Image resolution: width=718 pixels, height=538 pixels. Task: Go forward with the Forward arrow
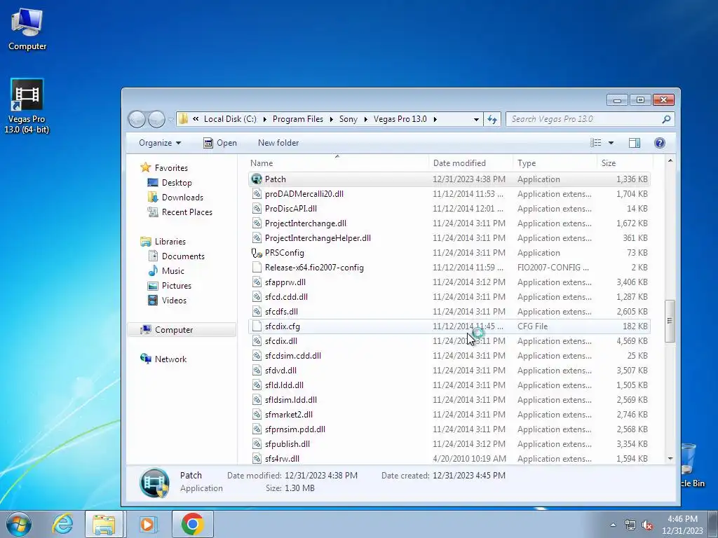point(156,119)
